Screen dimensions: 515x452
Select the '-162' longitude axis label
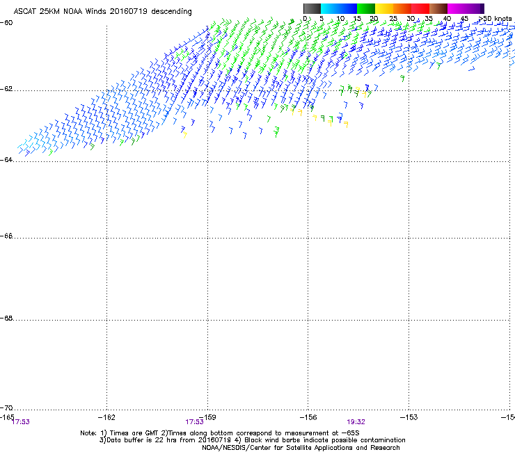tap(106, 417)
